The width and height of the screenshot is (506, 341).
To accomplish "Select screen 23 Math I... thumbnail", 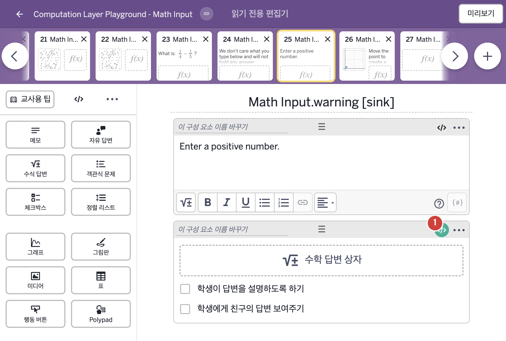I will pos(184,56).
